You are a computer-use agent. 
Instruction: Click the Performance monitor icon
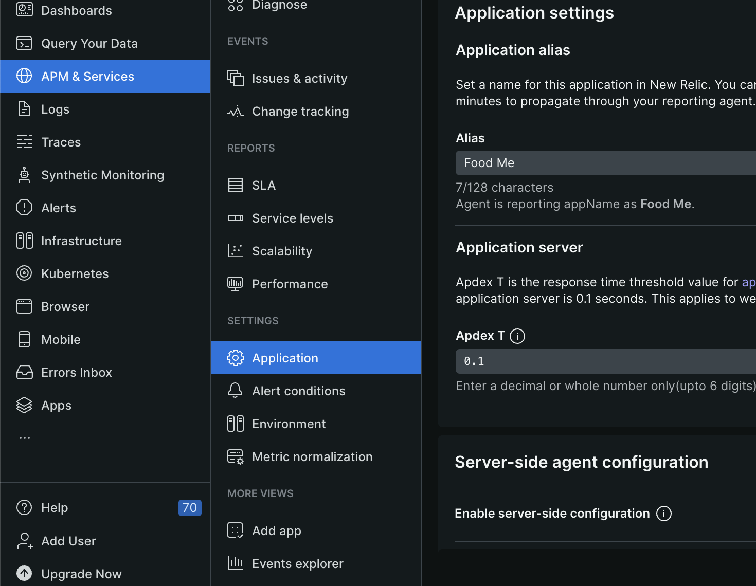236,284
